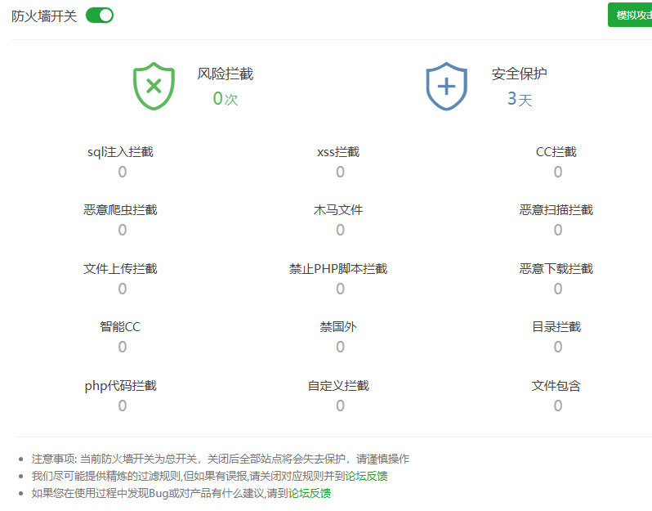Select the 禁国外 label
The width and height of the screenshot is (652, 511).
[338, 327]
